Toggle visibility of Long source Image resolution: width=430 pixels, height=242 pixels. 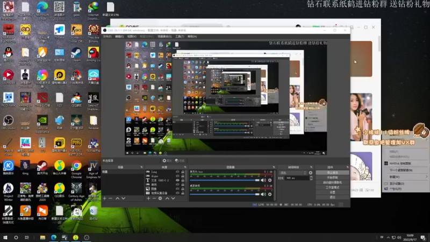(x=177, y=172)
